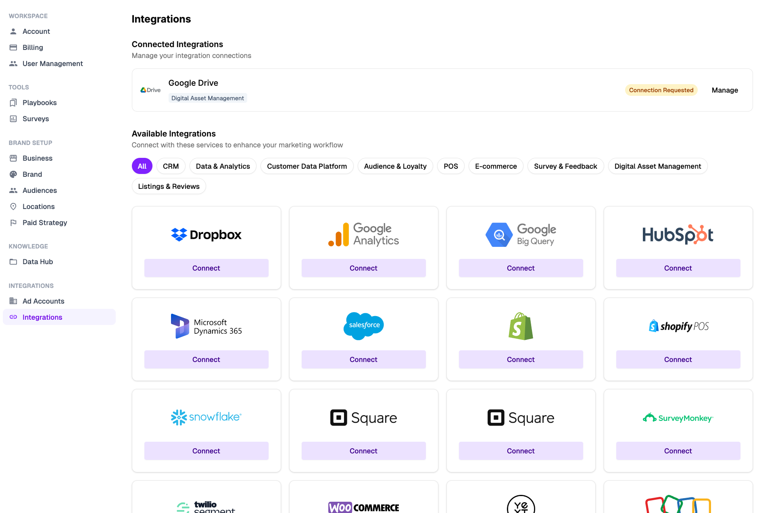The image size is (782, 513).
Task: Click the Google Analytics logo
Action: [363, 234]
